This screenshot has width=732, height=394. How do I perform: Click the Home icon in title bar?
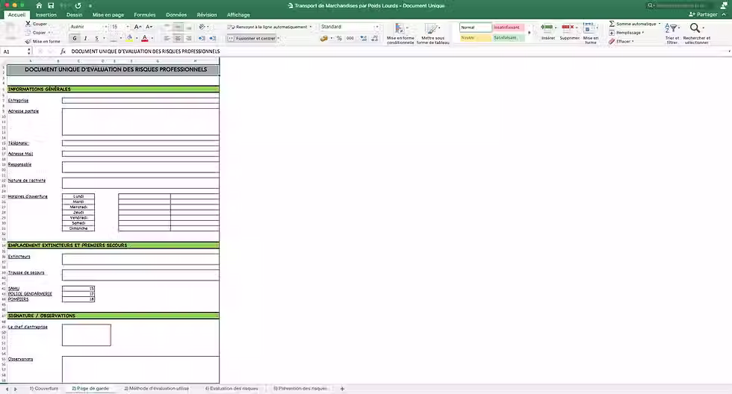coord(39,5)
